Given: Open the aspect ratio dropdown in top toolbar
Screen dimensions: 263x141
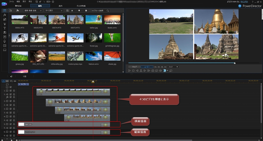Looking at the screenshot, I should point(49,2).
